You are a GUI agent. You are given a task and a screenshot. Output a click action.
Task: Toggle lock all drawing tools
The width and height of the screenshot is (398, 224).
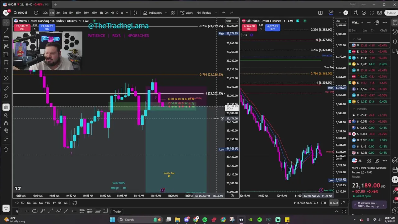pos(6,123)
